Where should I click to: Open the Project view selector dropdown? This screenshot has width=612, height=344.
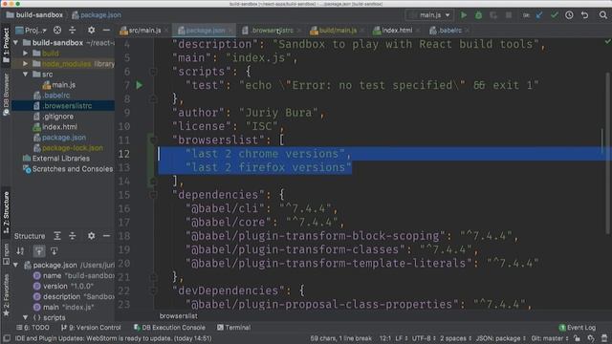[x=31, y=30]
